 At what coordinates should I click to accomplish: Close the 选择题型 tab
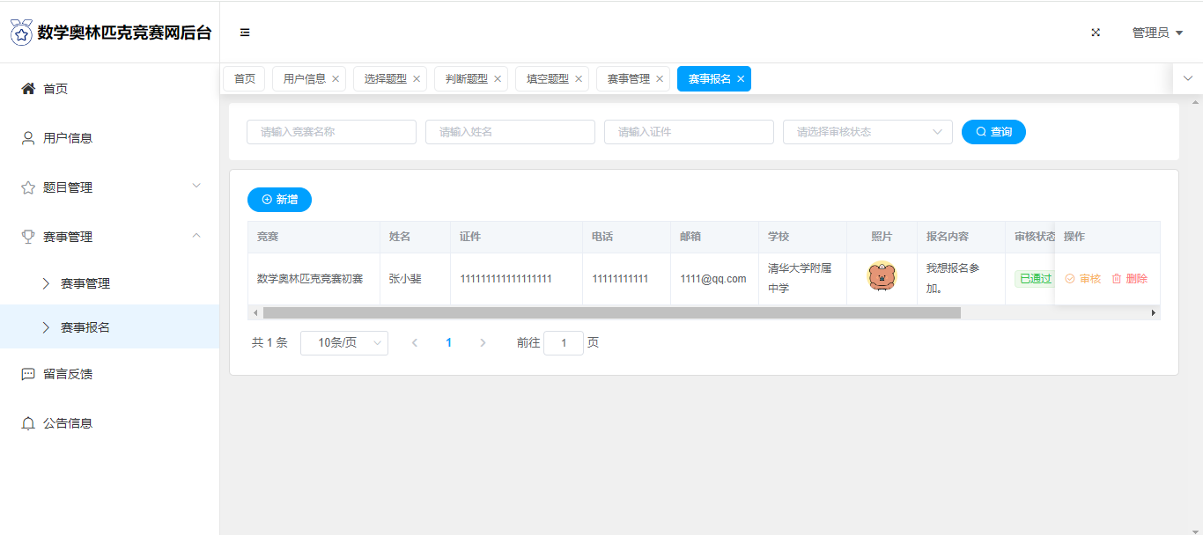pyautogui.click(x=417, y=79)
